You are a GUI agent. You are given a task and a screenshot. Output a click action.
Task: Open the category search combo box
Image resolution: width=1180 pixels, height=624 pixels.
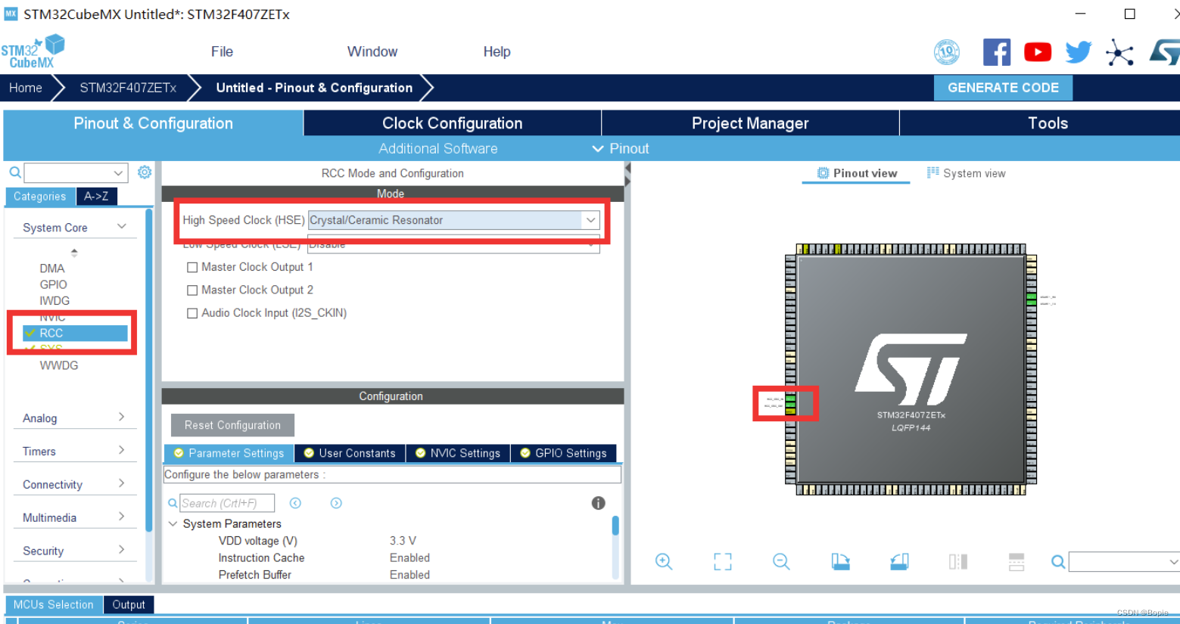[x=75, y=172]
